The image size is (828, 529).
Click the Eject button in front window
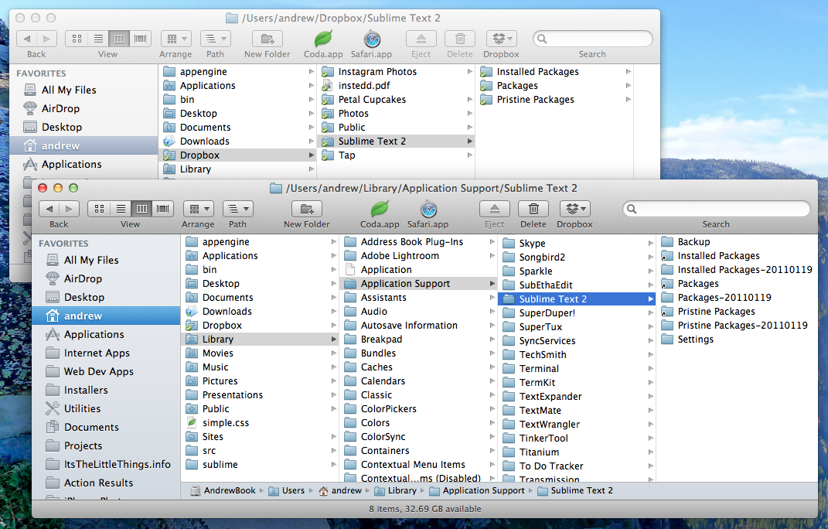click(494, 210)
